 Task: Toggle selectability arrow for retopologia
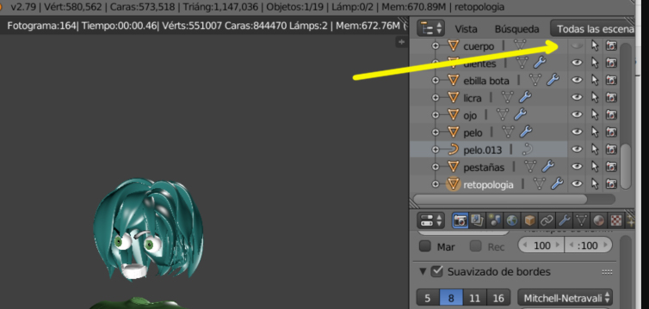(x=595, y=184)
